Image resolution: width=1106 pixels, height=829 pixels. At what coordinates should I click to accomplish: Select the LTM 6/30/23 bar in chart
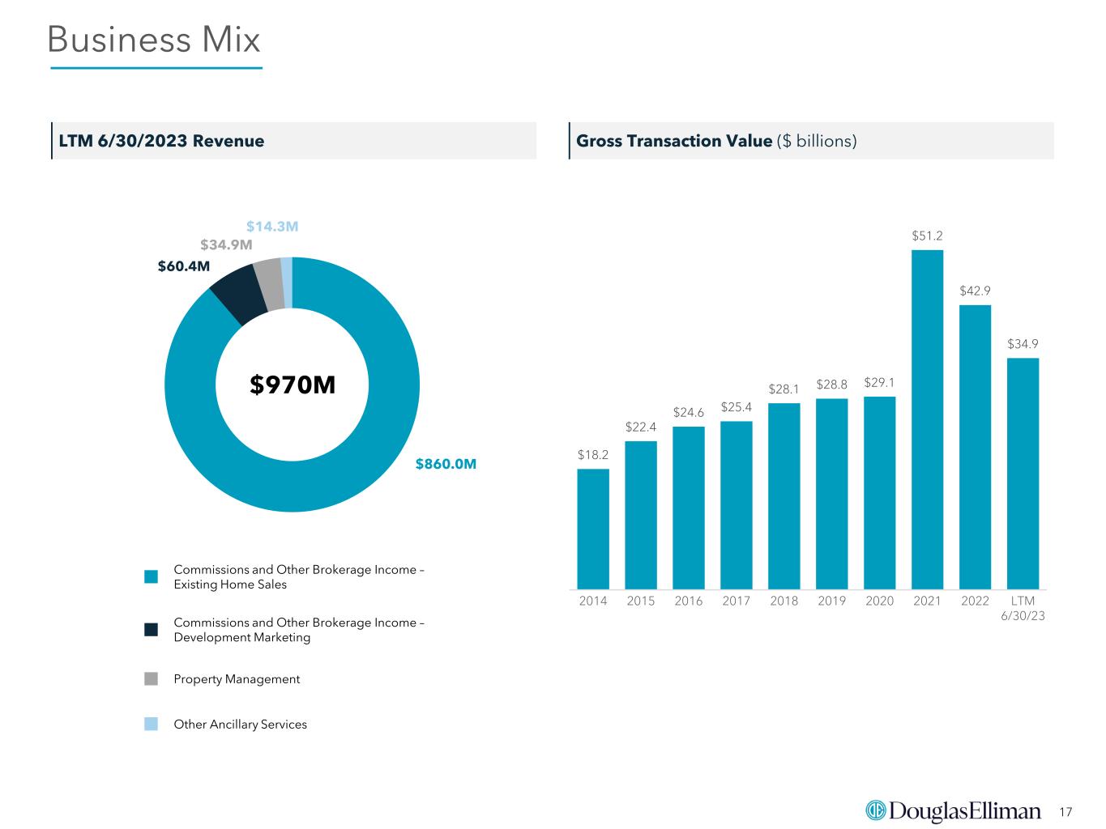[1023, 474]
